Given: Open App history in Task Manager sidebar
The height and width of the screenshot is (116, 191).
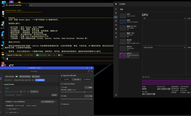Looking at the screenshot, I should click(x=116, y=21).
